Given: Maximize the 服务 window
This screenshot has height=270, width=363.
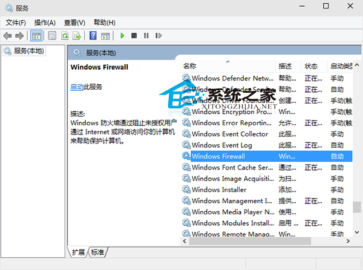Looking at the screenshot, I should (325, 6).
